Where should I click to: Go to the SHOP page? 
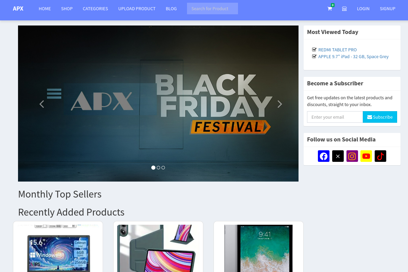pyautogui.click(x=67, y=9)
